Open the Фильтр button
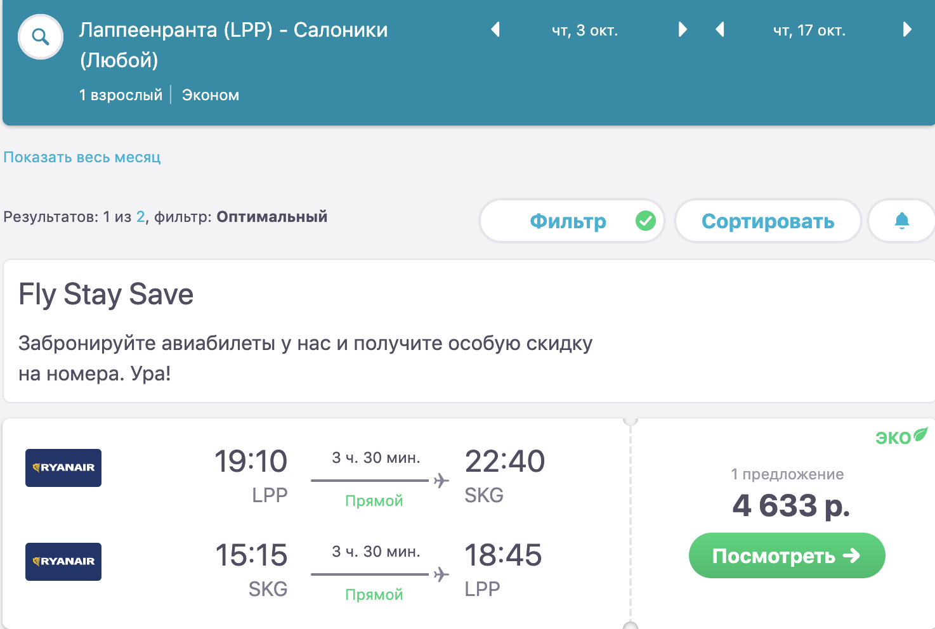Screen dimensions: 935x629 pyautogui.click(x=572, y=221)
